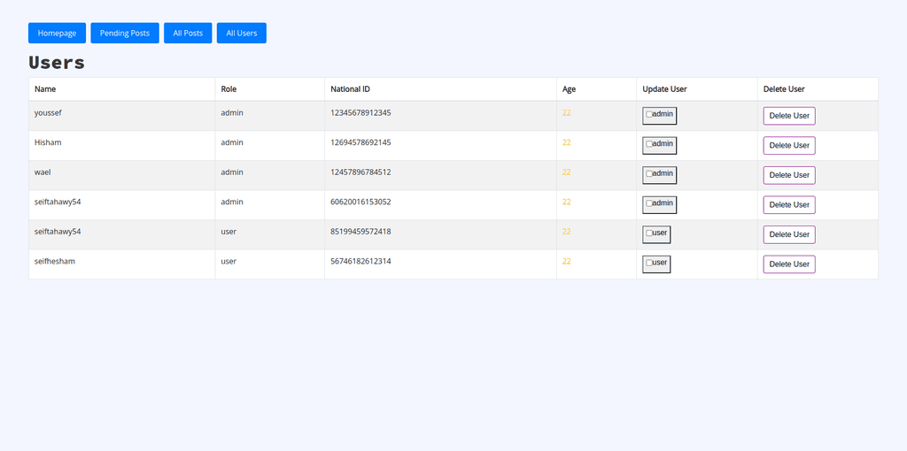Select National ID 12345678912345
This screenshot has width=907, height=451.
[361, 112]
